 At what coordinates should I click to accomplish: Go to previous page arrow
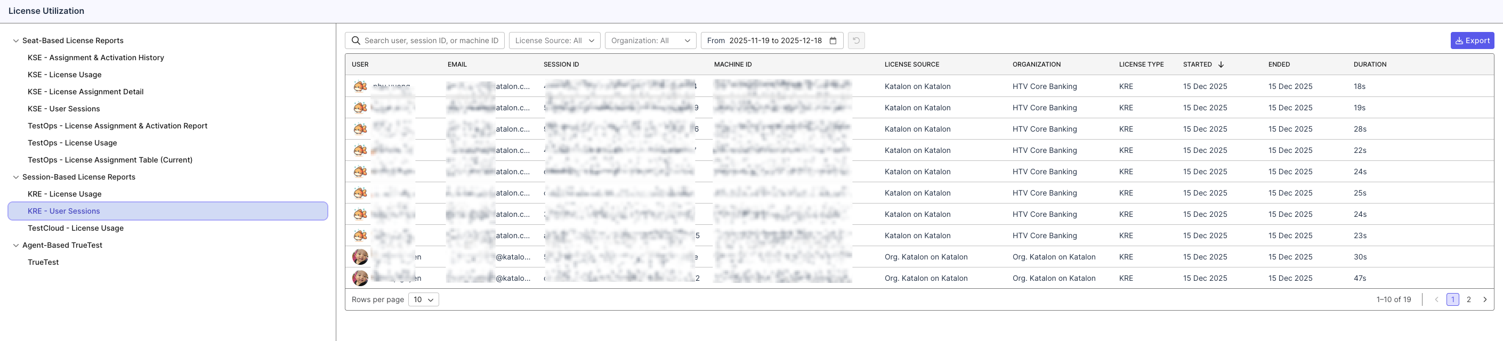(x=1436, y=299)
